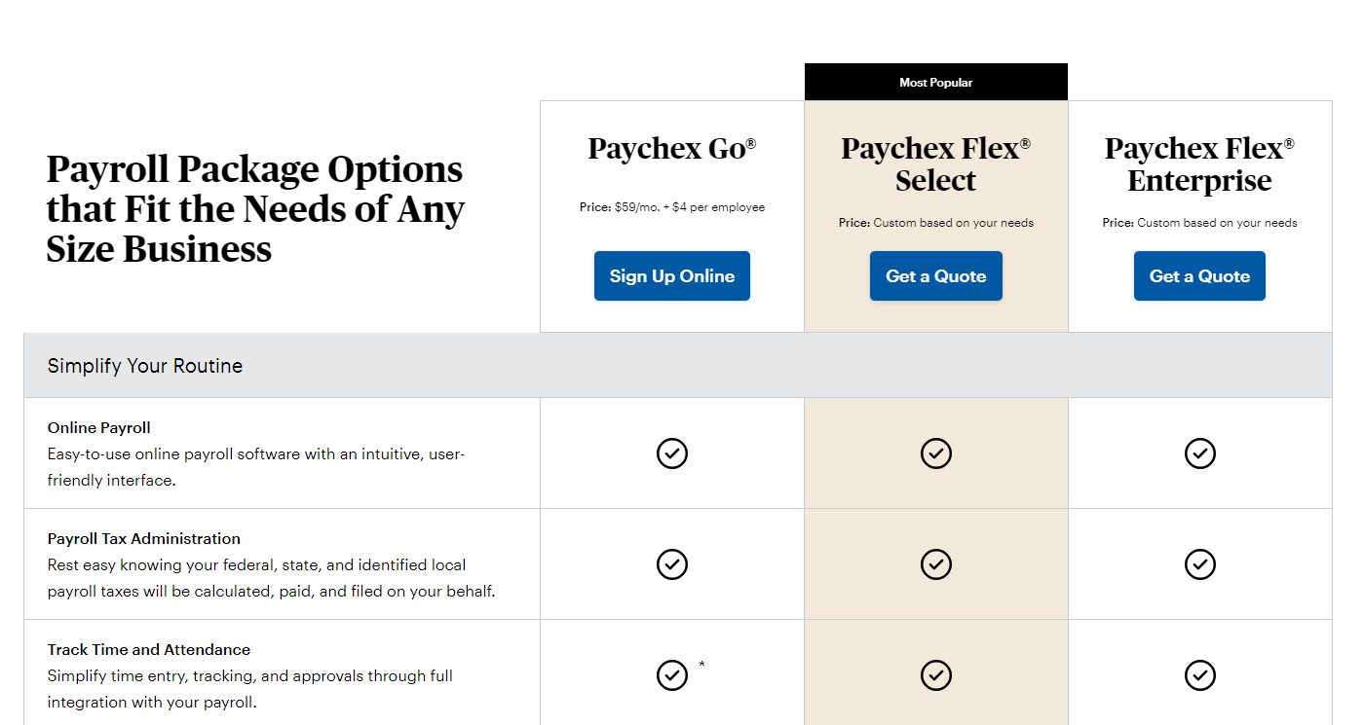Click the Online Payroll feature title
This screenshot has width=1364, height=725.
[x=99, y=428]
